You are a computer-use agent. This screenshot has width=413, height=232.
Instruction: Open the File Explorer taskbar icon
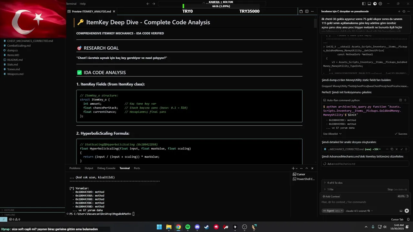[x=169, y=227]
